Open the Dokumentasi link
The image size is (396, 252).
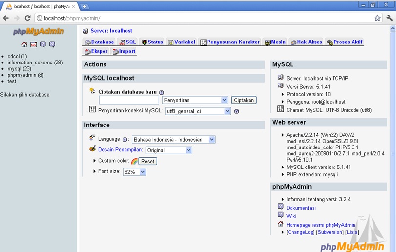pyautogui.click(x=301, y=208)
